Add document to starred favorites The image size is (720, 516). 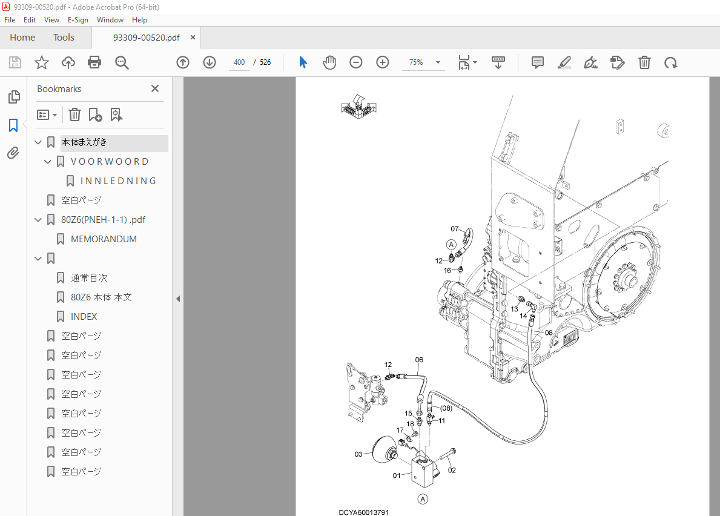pyautogui.click(x=42, y=62)
